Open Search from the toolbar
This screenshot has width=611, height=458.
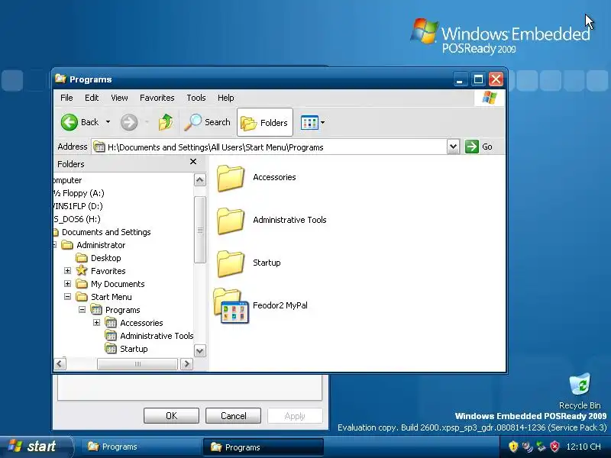[x=207, y=122]
